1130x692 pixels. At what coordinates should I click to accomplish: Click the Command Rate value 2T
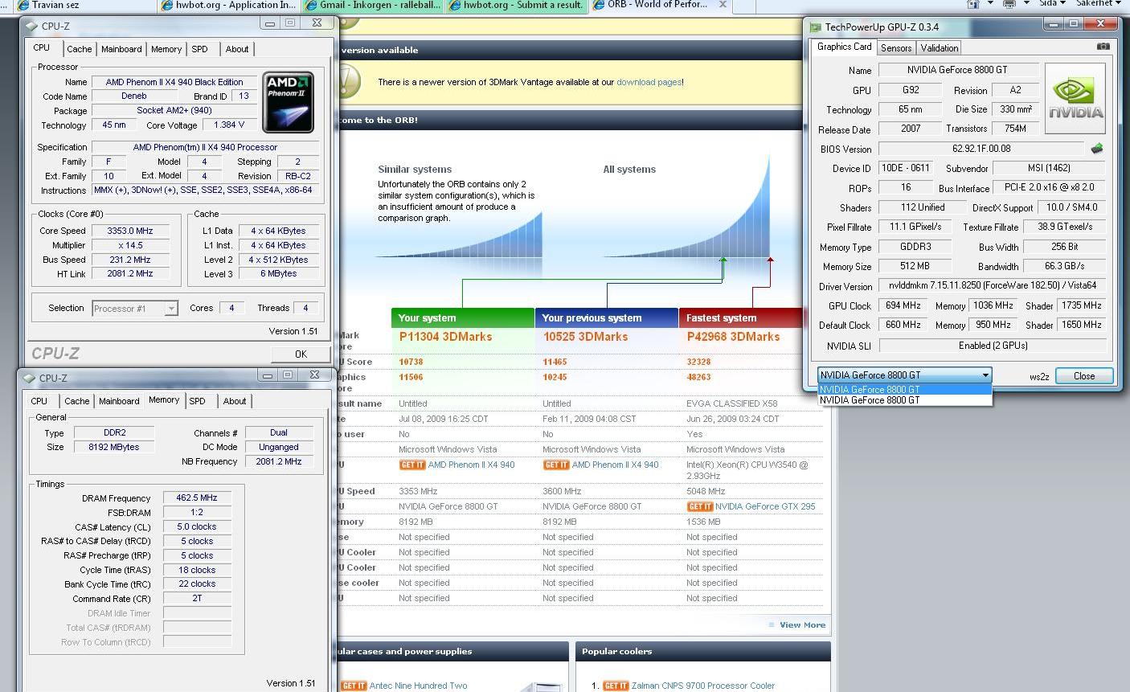tap(197, 599)
